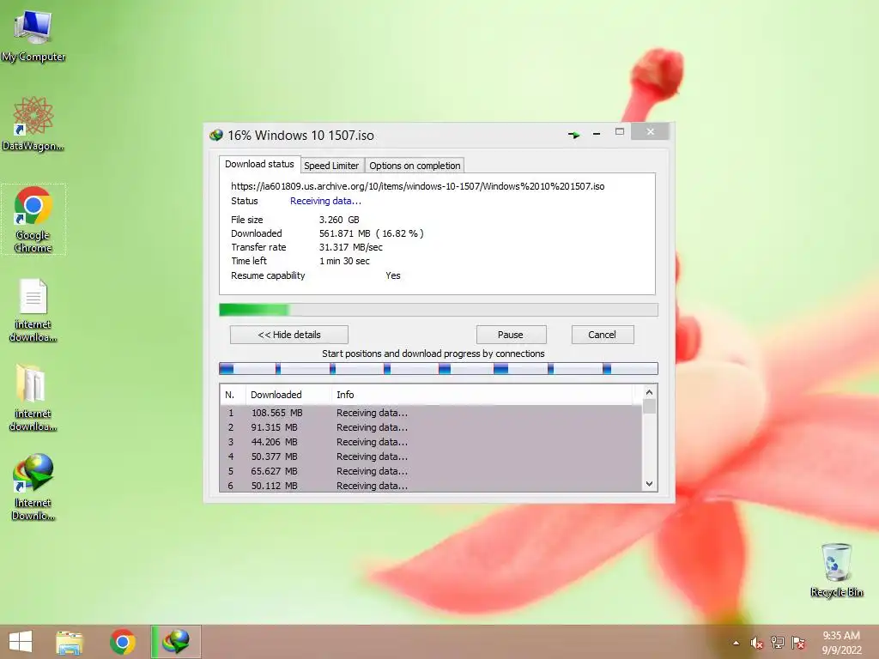
Task: Click the IDM taskbar button
Action: pyautogui.click(x=176, y=642)
